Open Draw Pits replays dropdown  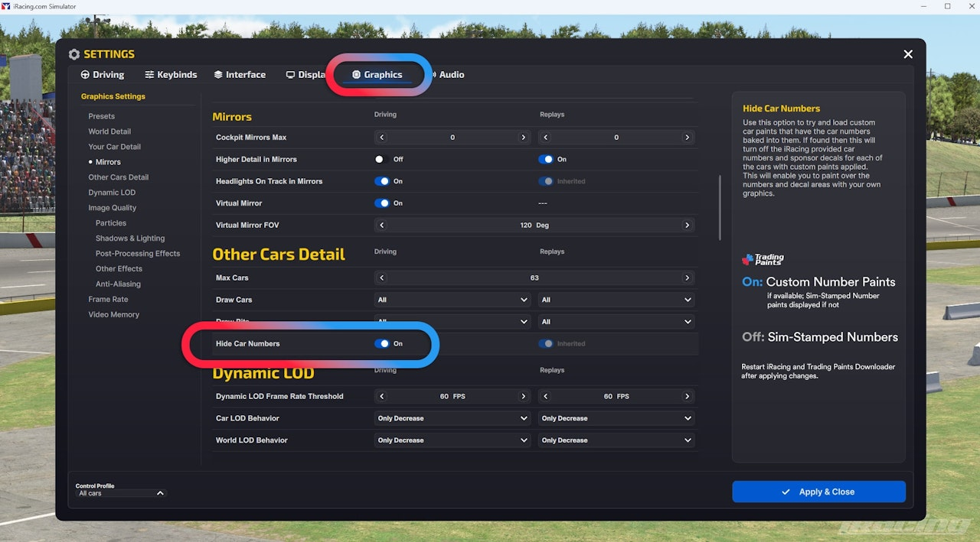tap(616, 322)
